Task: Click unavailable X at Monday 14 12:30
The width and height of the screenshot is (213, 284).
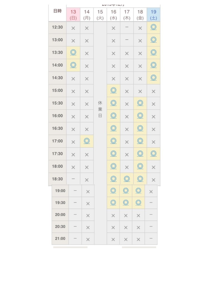Action: tap(87, 28)
